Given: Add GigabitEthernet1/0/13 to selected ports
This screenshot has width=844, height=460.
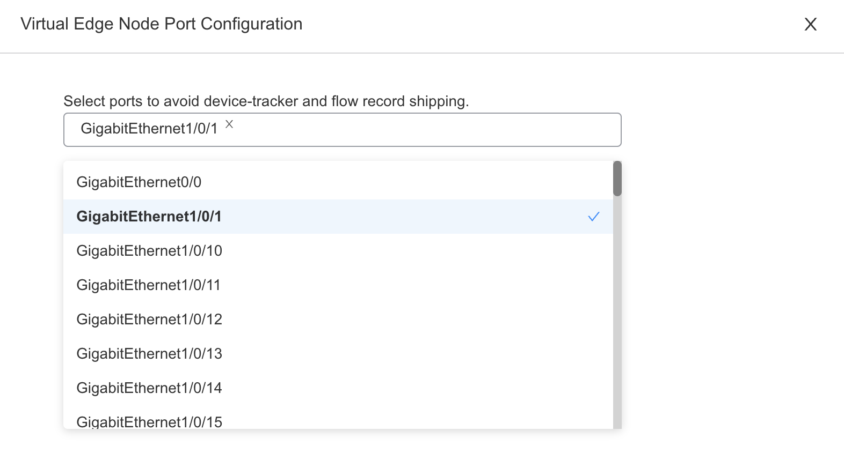Looking at the screenshot, I should click(338, 354).
